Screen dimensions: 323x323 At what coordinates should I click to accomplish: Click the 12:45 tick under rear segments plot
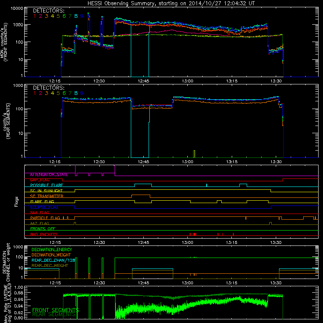tap(143, 162)
